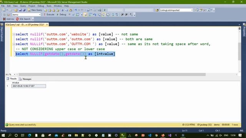Click the editor vertical scrollbar thumb
The height and width of the screenshot is (138, 246).
(x=239, y=51)
